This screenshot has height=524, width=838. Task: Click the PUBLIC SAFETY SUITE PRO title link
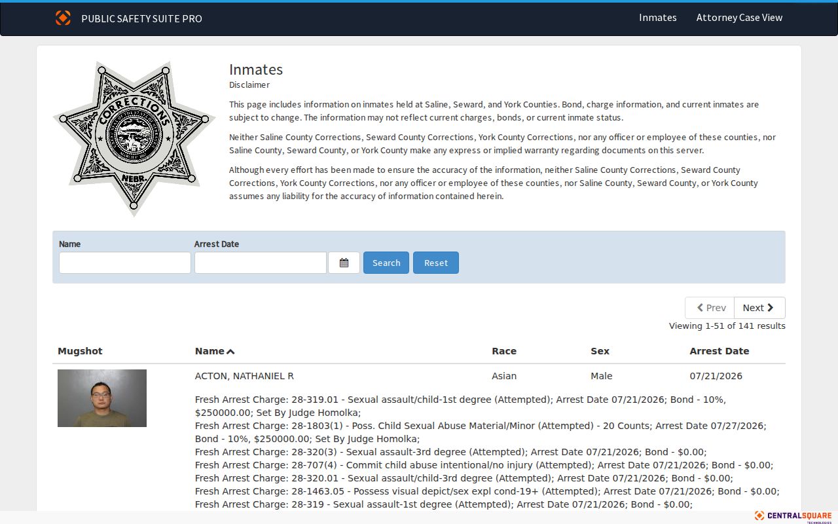click(141, 18)
